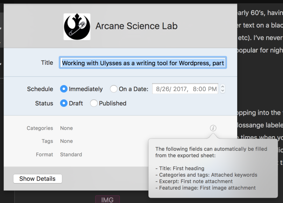The height and width of the screenshot is (203, 283).
Task: Set post status to Draft
Action: [x=64, y=103]
